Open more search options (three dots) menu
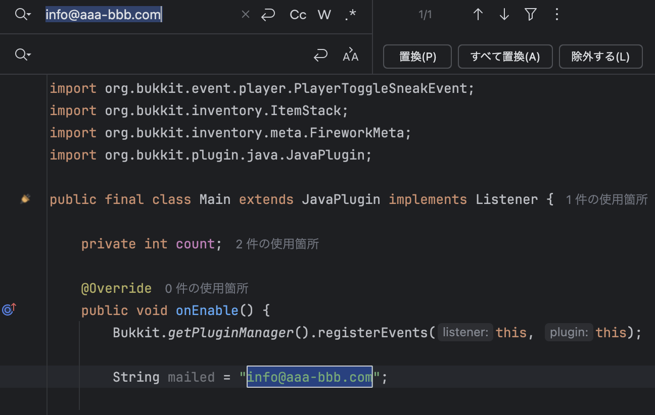The height and width of the screenshot is (415, 655). [556, 15]
